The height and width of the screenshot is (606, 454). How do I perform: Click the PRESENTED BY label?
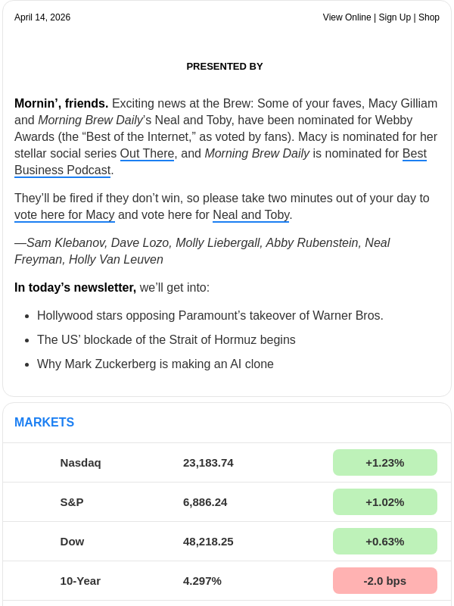pyautogui.click(x=225, y=67)
